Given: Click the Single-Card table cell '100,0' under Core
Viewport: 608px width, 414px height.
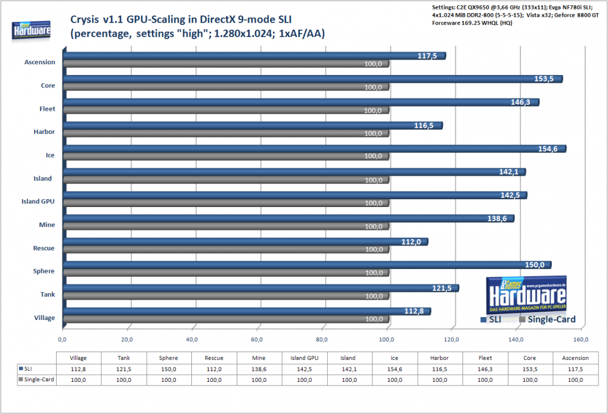Looking at the screenshot, I should [x=530, y=380].
